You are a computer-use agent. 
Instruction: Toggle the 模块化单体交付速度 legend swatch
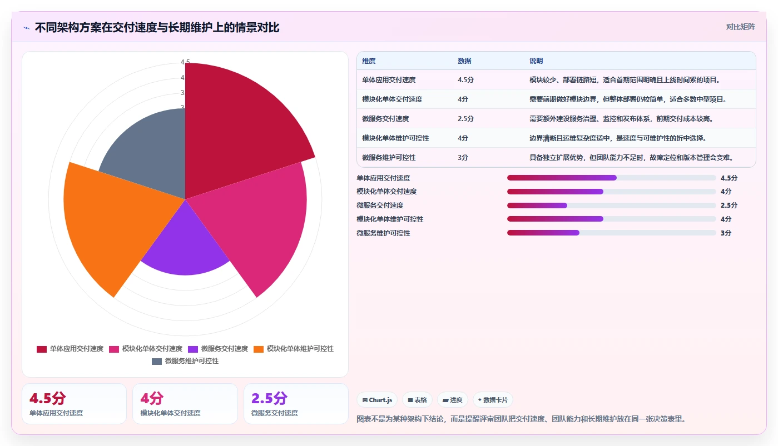pyautogui.click(x=114, y=349)
